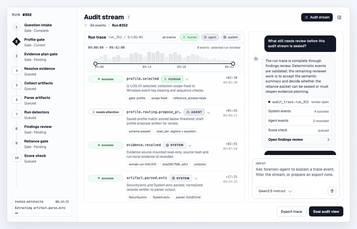
Task: Click step 8 diamond marker for Findings review
Action: (x=16, y=129)
